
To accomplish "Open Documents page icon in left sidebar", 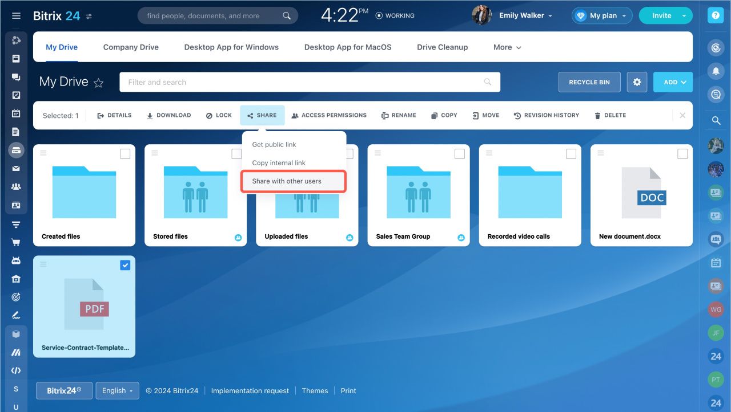I will coord(16,132).
